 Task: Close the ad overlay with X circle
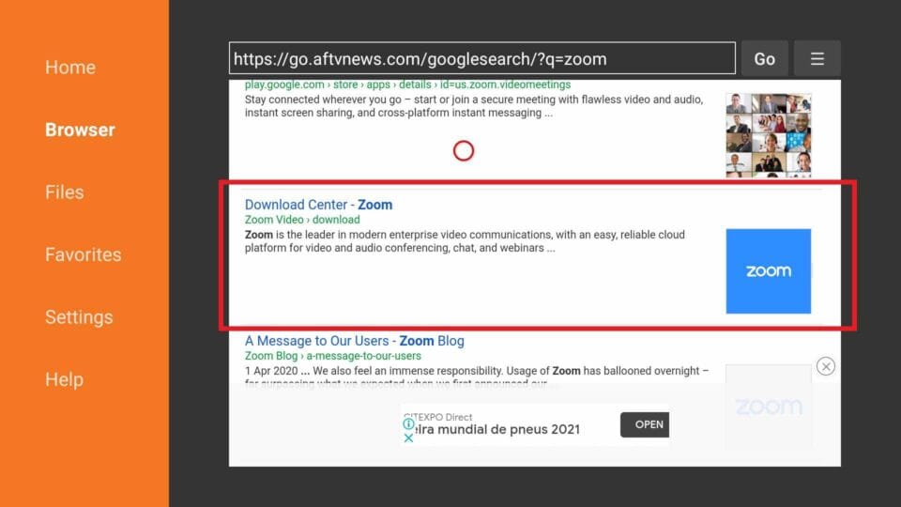(x=826, y=366)
